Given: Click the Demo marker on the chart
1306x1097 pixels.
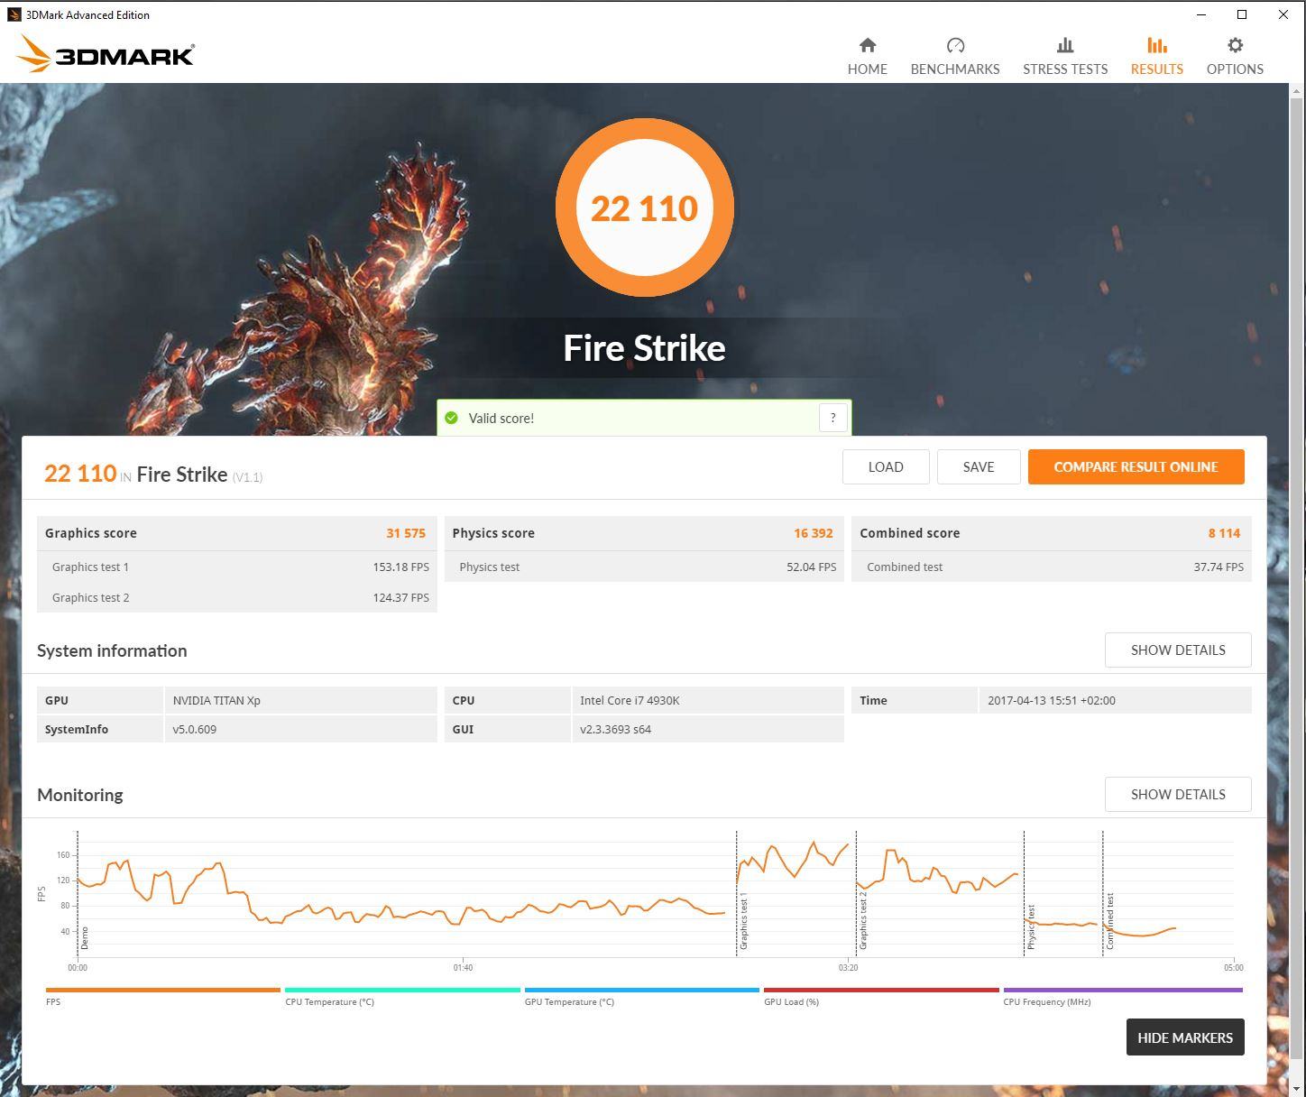Looking at the screenshot, I should click(84, 937).
